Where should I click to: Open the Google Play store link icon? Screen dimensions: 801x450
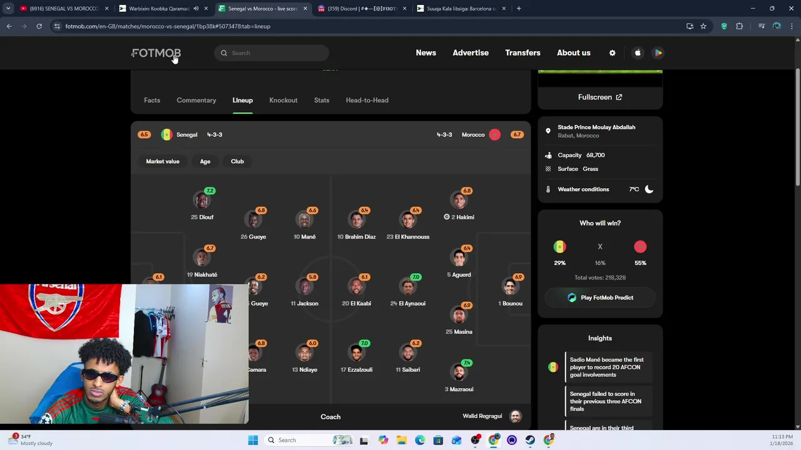click(658, 53)
